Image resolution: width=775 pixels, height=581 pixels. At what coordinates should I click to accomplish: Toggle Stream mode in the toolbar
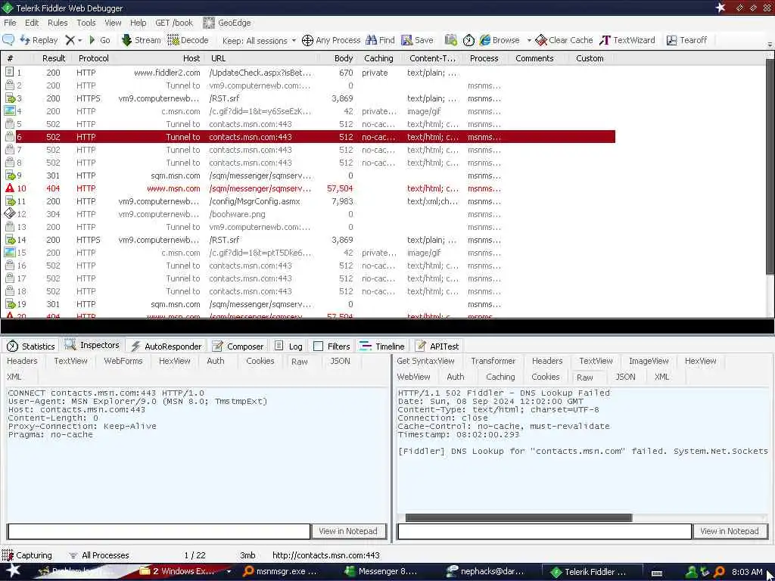pos(141,40)
